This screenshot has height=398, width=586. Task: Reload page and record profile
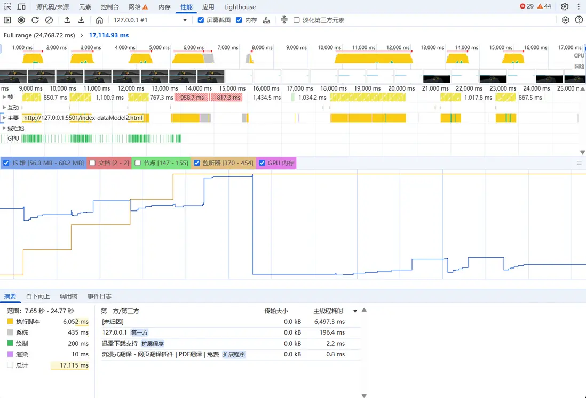click(x=35, y=20)
